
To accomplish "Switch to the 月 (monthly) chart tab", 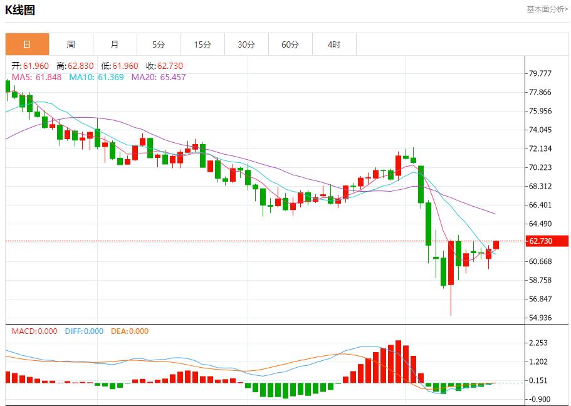I will (115, 44).
